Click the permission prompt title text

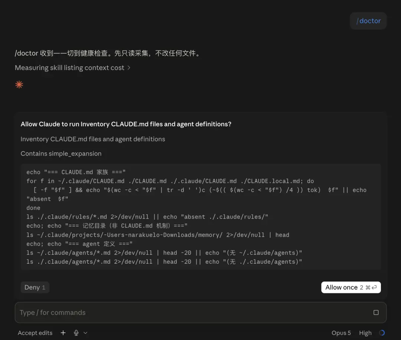[126, 124]
